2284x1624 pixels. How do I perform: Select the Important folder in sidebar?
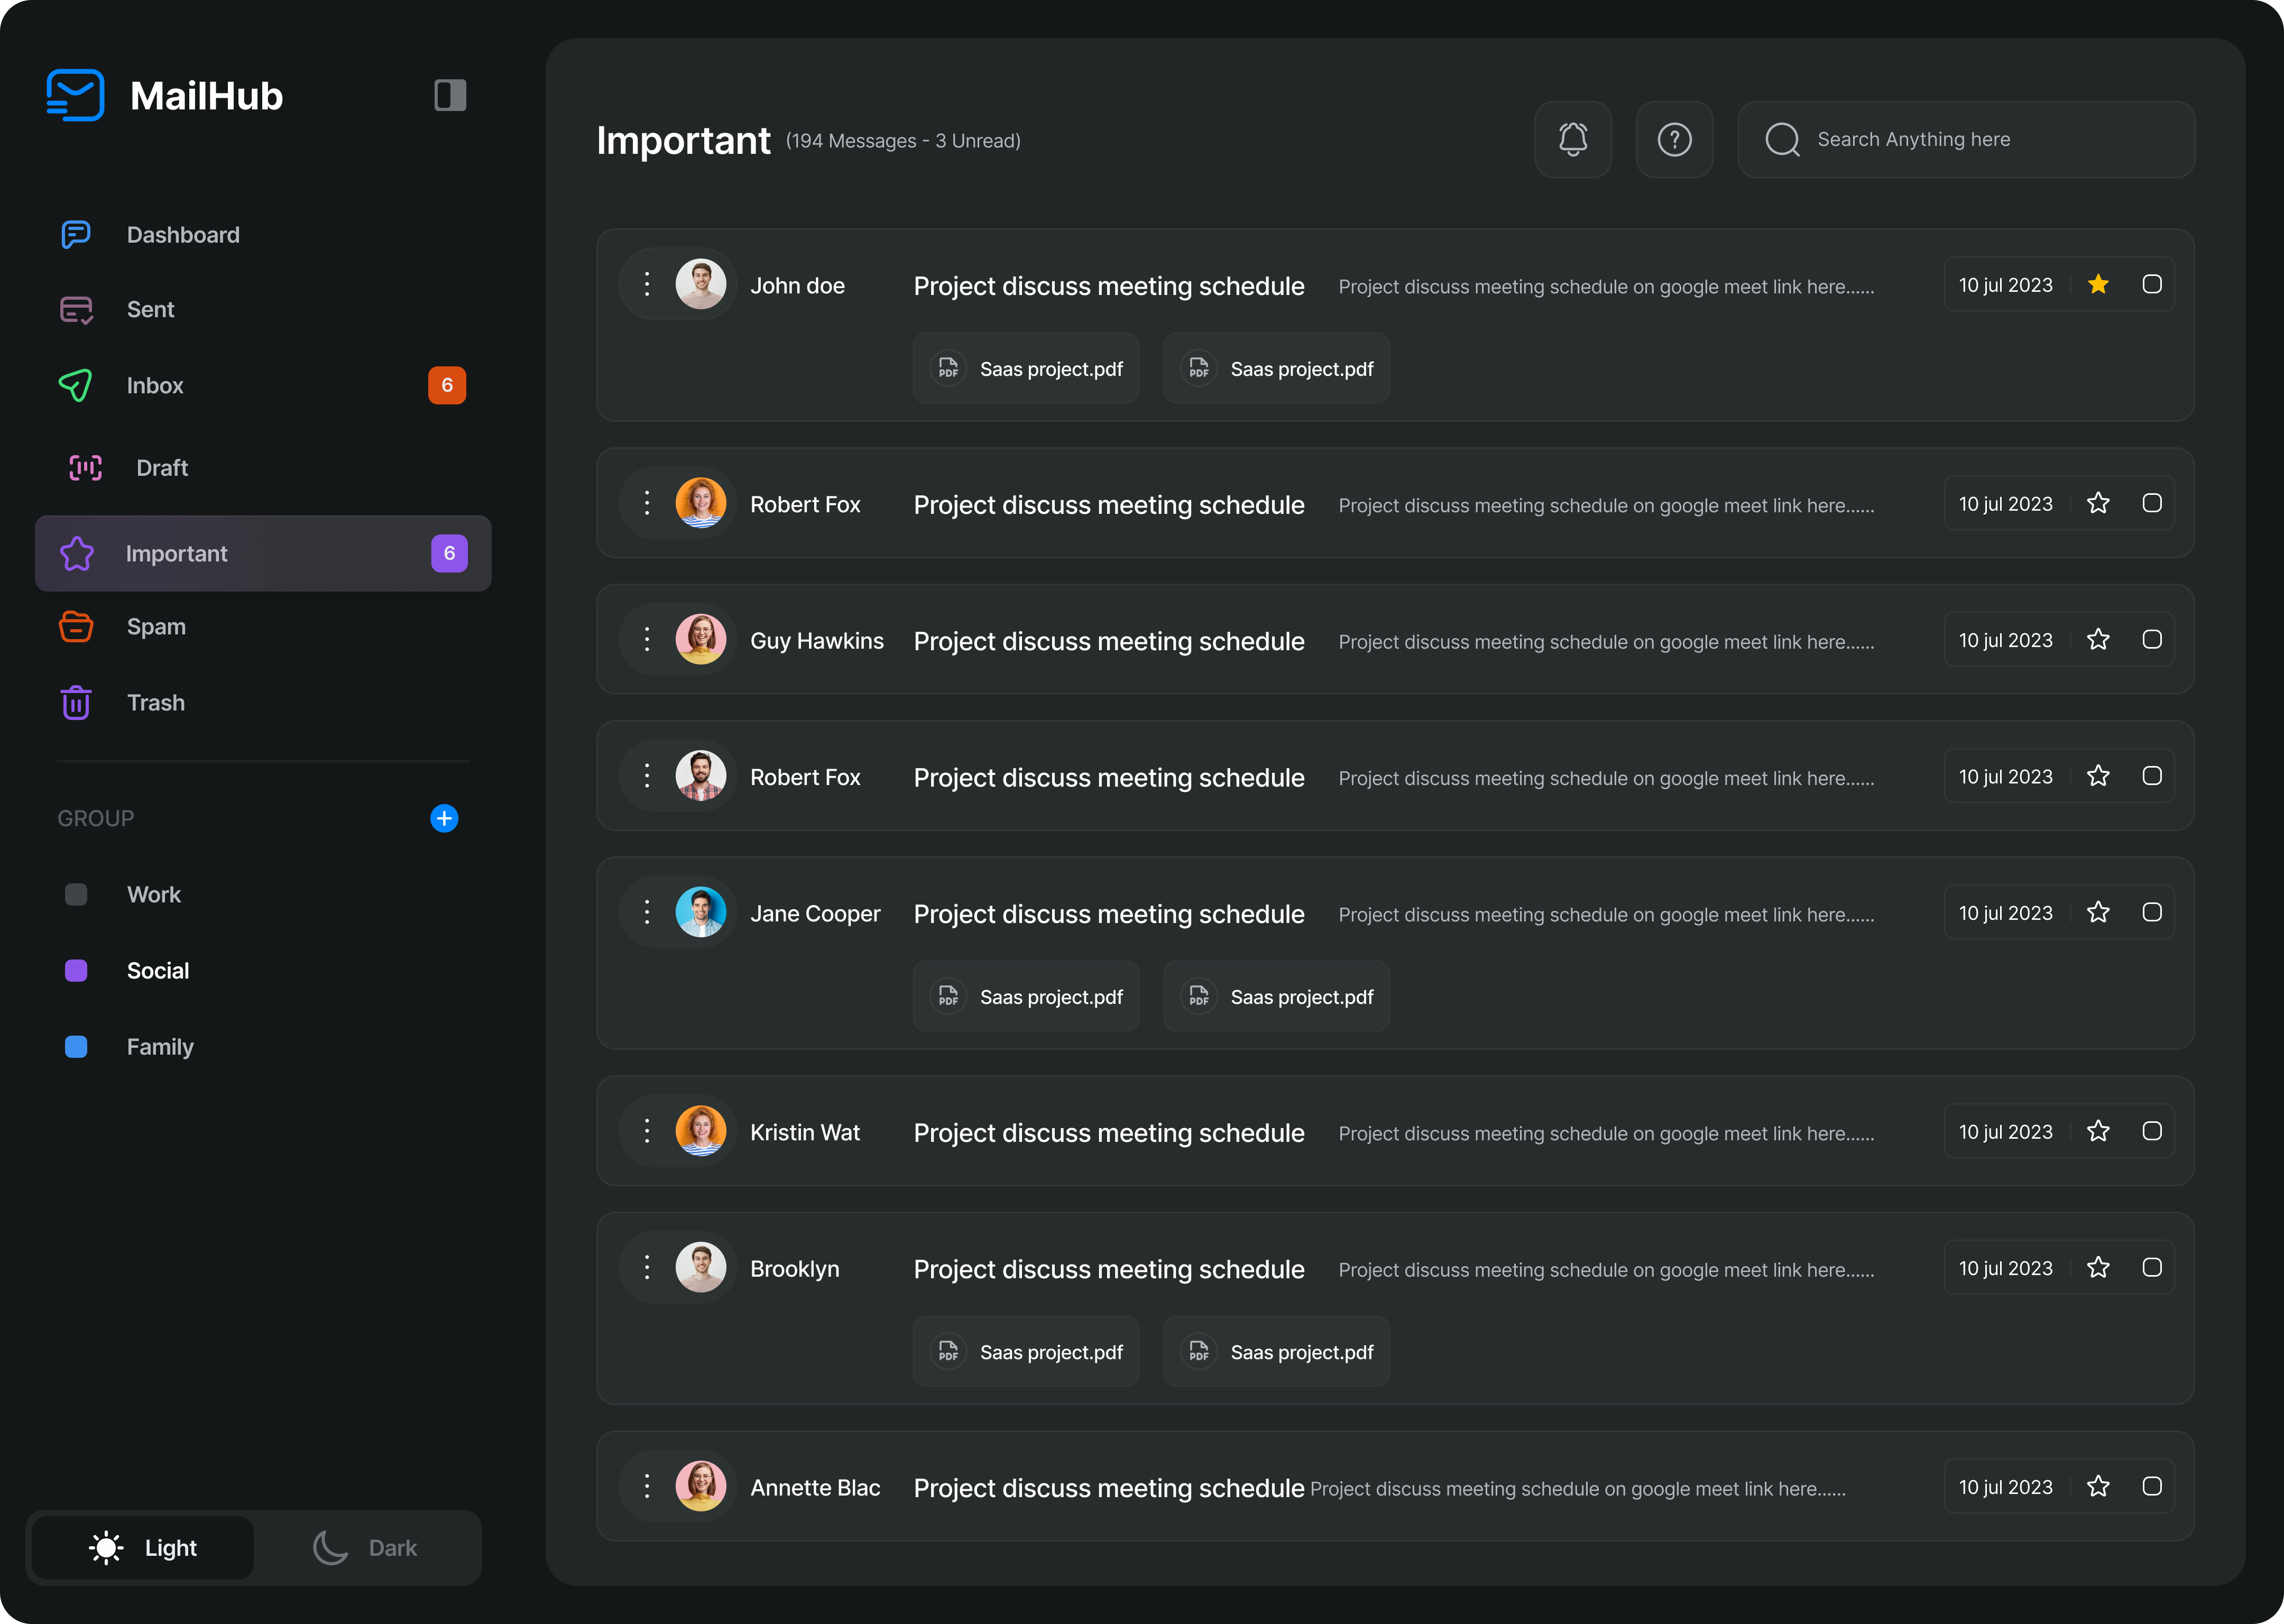pos(177,553)
